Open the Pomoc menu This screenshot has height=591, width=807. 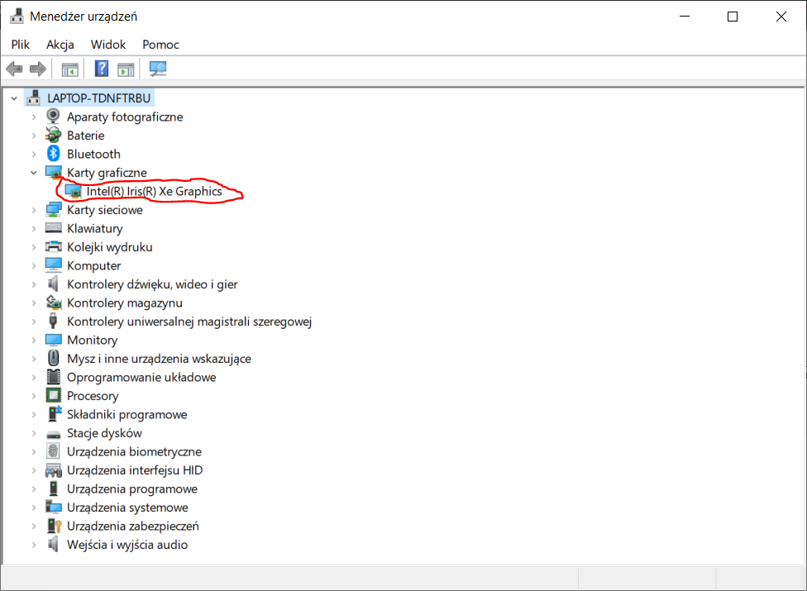point(160,45)
